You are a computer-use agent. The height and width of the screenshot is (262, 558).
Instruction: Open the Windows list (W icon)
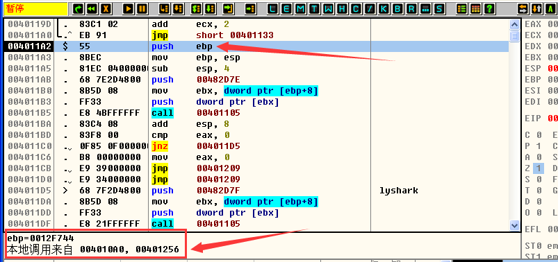[x=328, y=8]
